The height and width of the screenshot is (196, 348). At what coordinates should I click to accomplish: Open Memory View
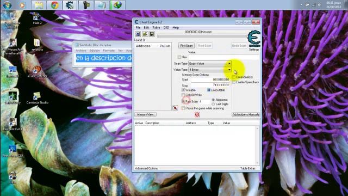point(145,114)
